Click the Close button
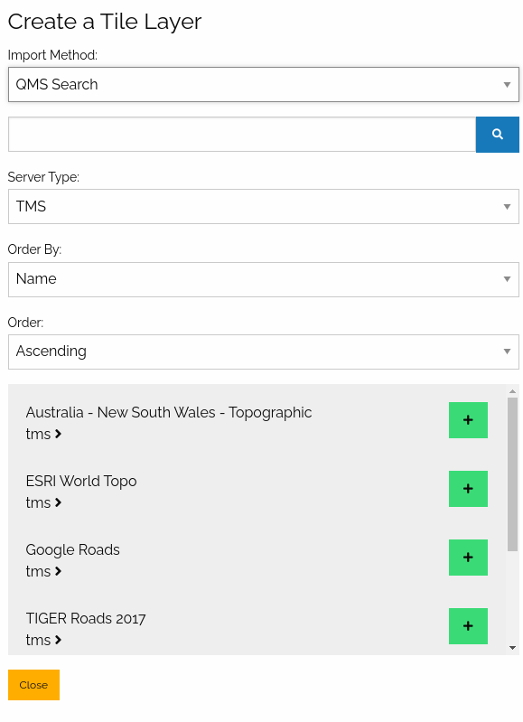Viewport: 523px width, 722px height. [33, 685]
